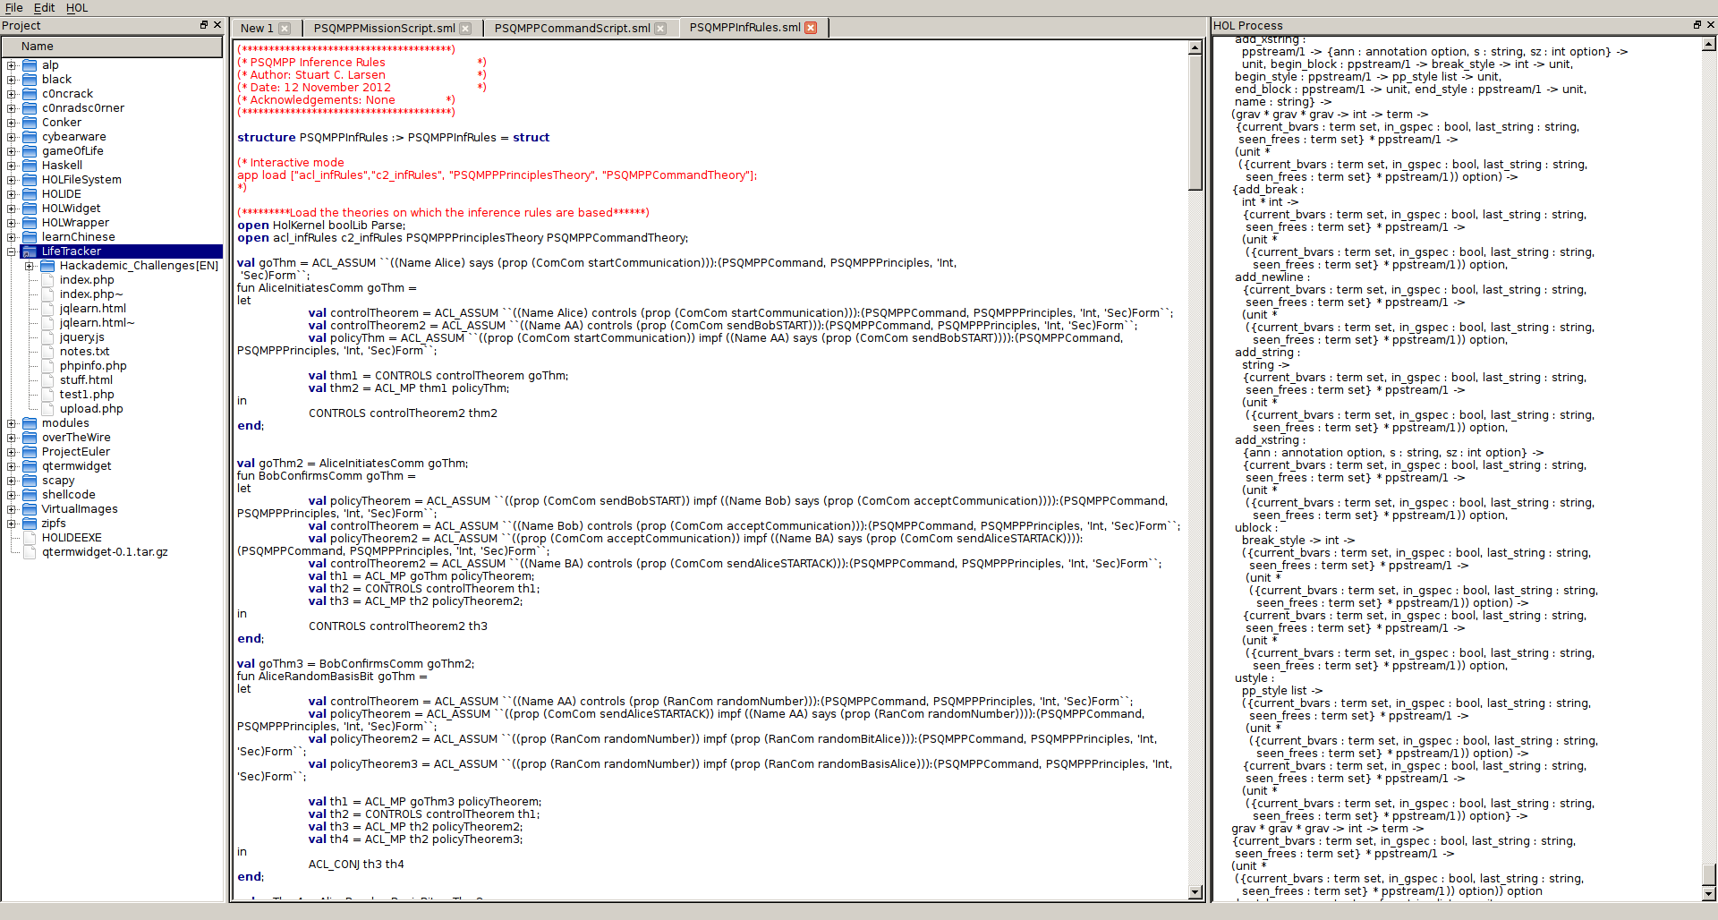Select index.php~ in project tree
The width and height of the screenshot is (1718, 920).
click(x=91, y=294)
